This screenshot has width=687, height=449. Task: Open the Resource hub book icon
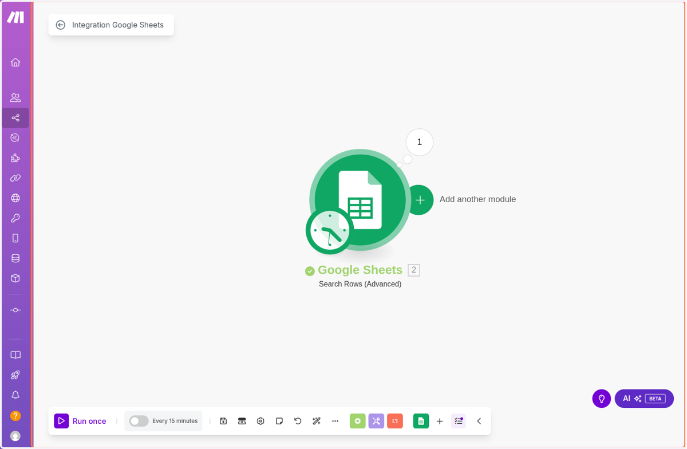tap(15, 355)
